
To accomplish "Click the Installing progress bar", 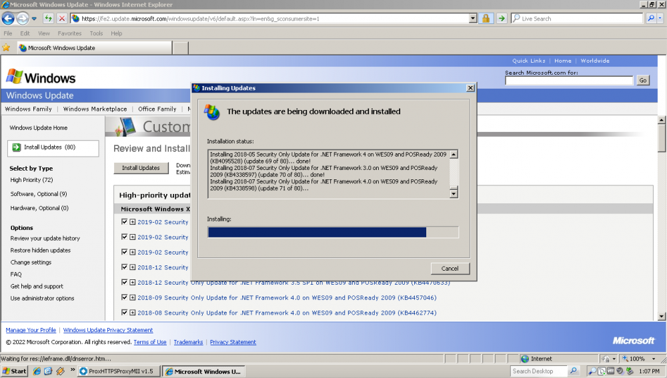I will click(x=333, y=232).
